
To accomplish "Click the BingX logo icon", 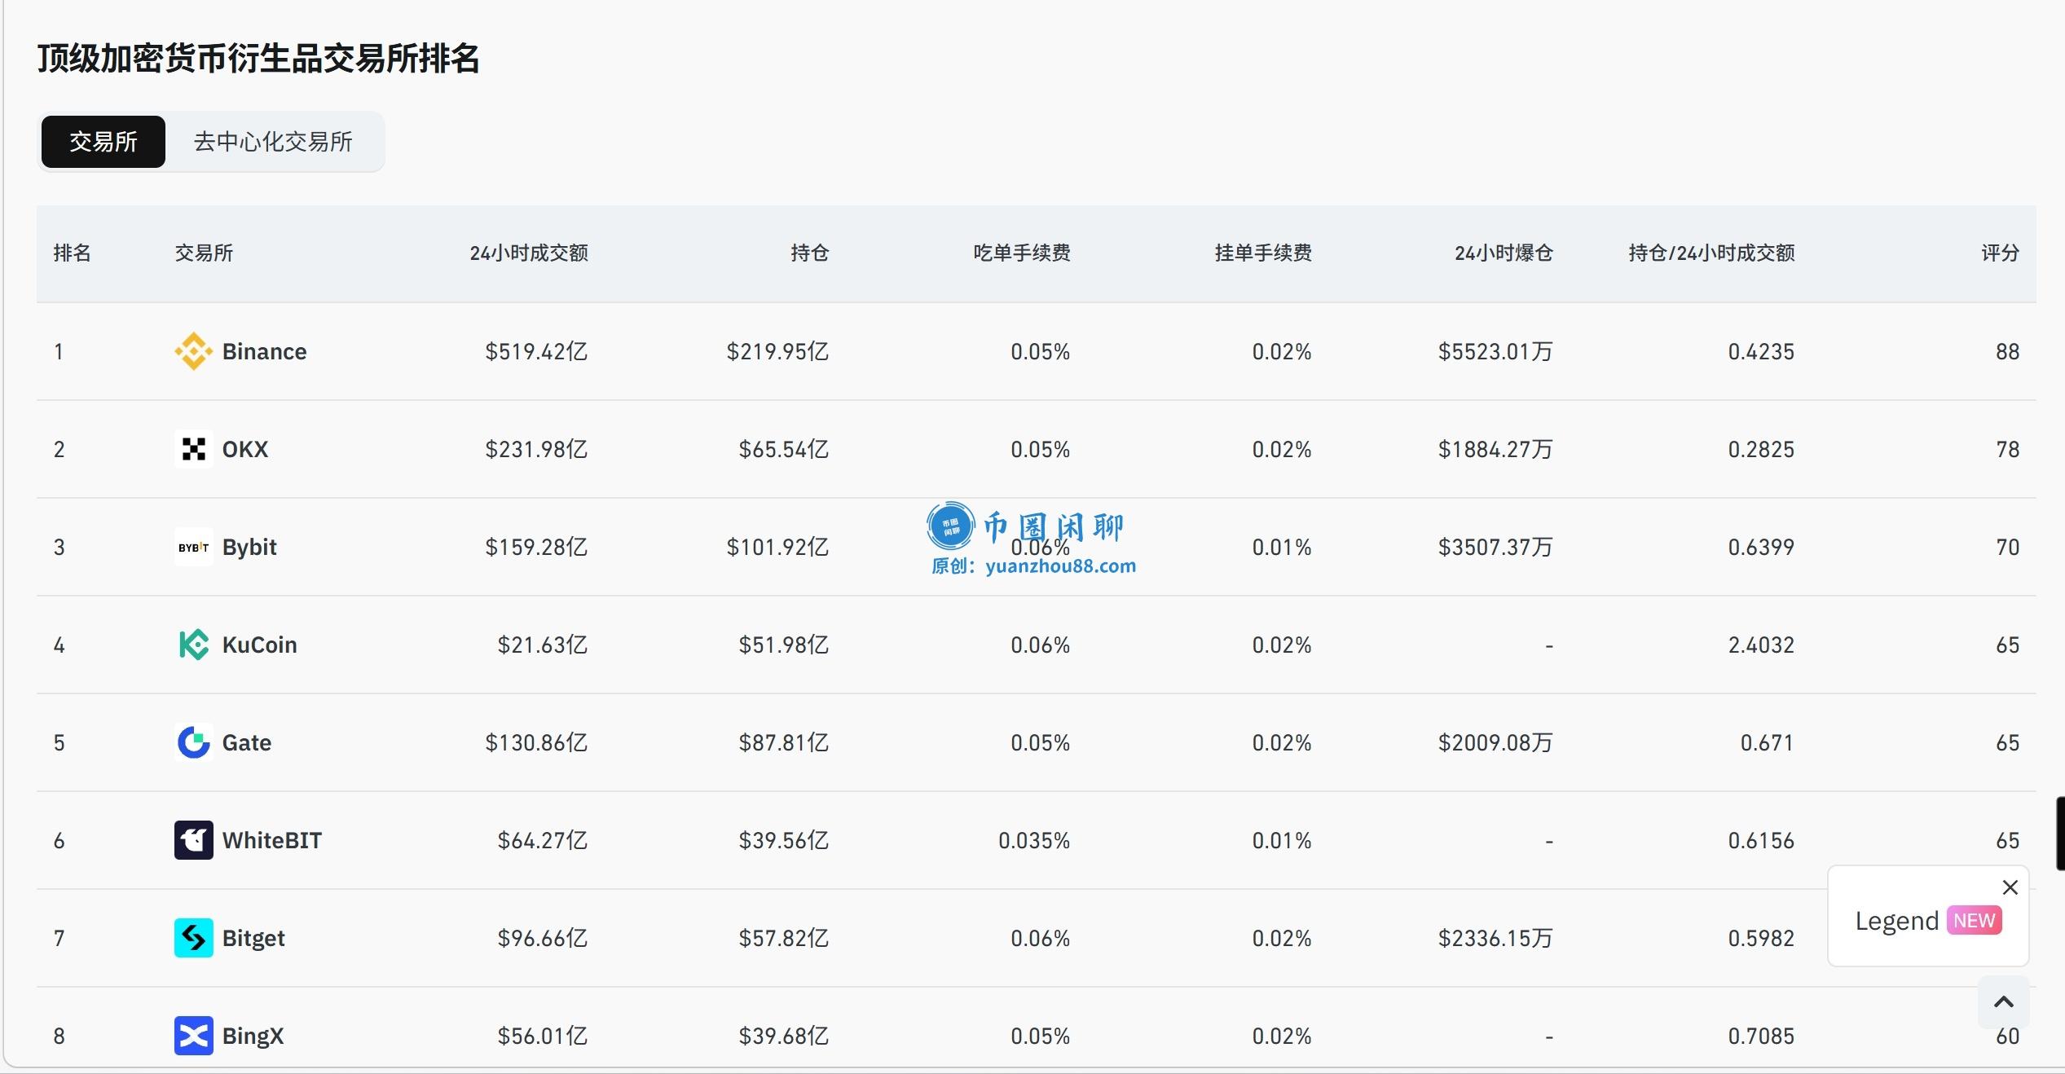I will pyautogui.click(x=193, y=1036).
